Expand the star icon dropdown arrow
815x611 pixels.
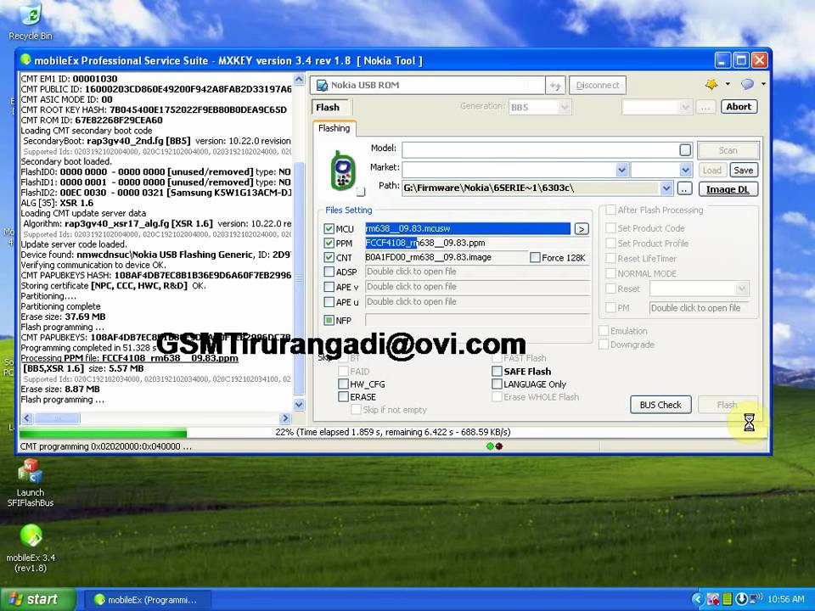coord(728,84)
